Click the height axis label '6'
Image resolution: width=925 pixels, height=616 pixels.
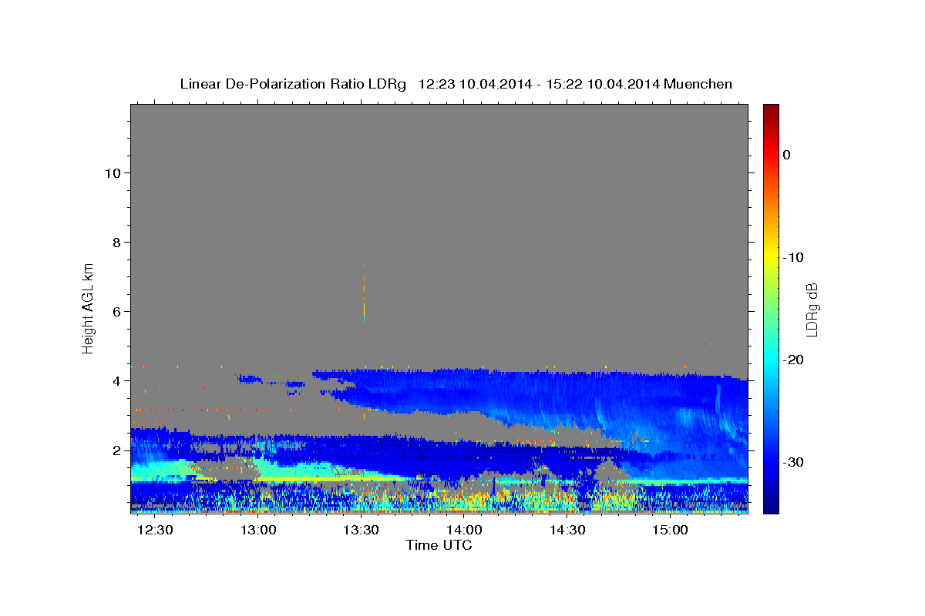(x=116, y=311)
